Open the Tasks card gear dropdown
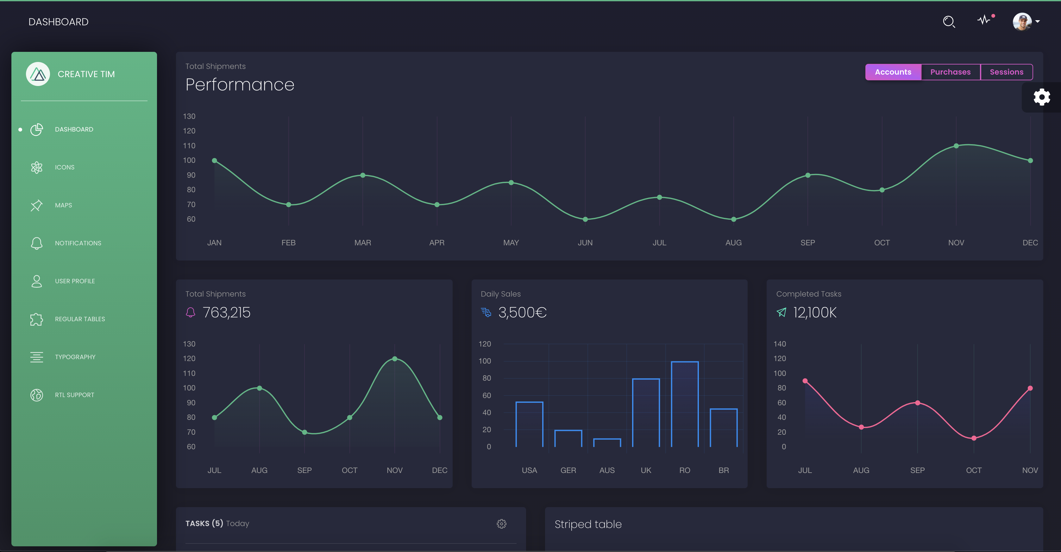This screenshot has width=1061, height=552. (x=501, y=524)
